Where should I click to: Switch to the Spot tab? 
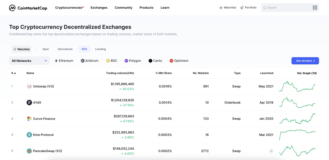tap(46, 49)
